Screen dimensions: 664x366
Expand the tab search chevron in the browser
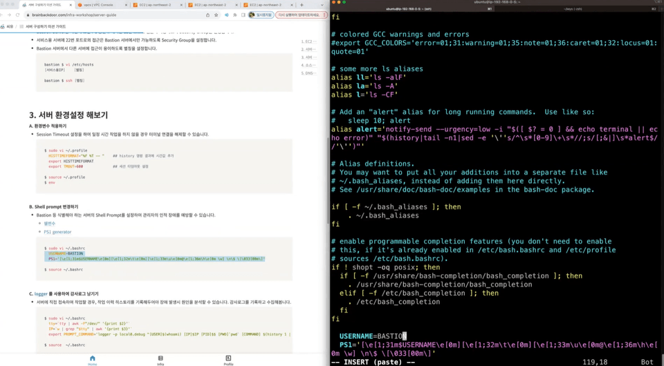322,5
